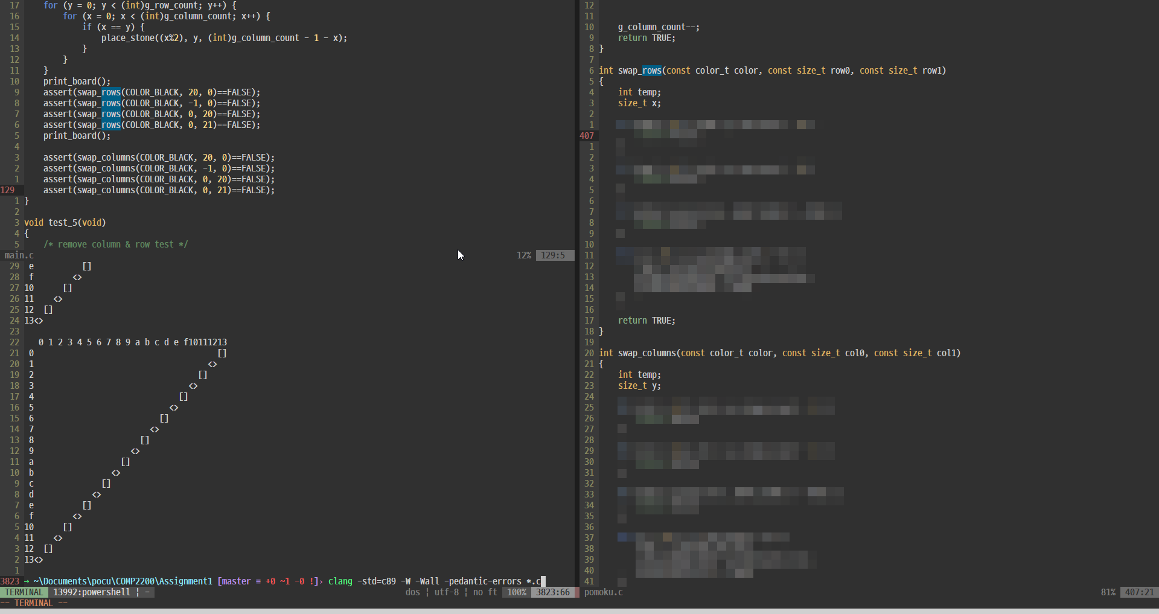This screenshot has height=614, width=1159.
Task: Click the 12% scroll percentage of main.c
Action: (x=524, y=255)
